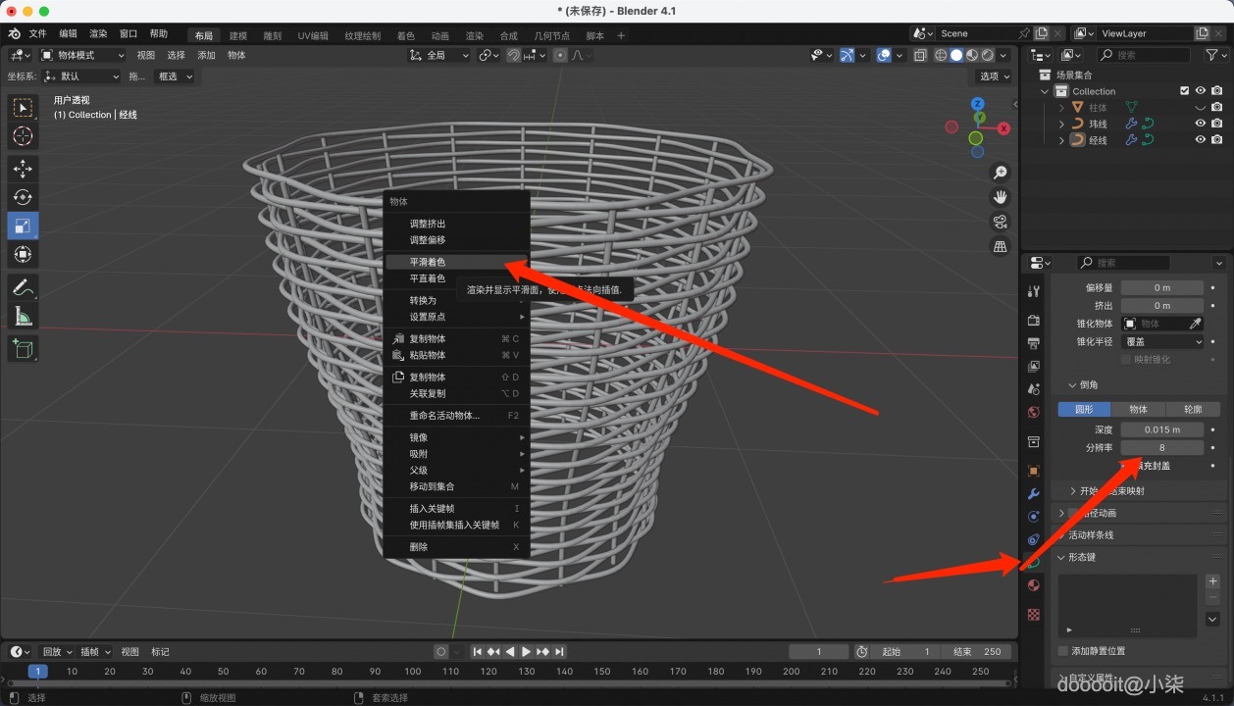Select the 物体 bevel mode button
This screenshot has width=1234, height=706.
(x=1138, y=409)
